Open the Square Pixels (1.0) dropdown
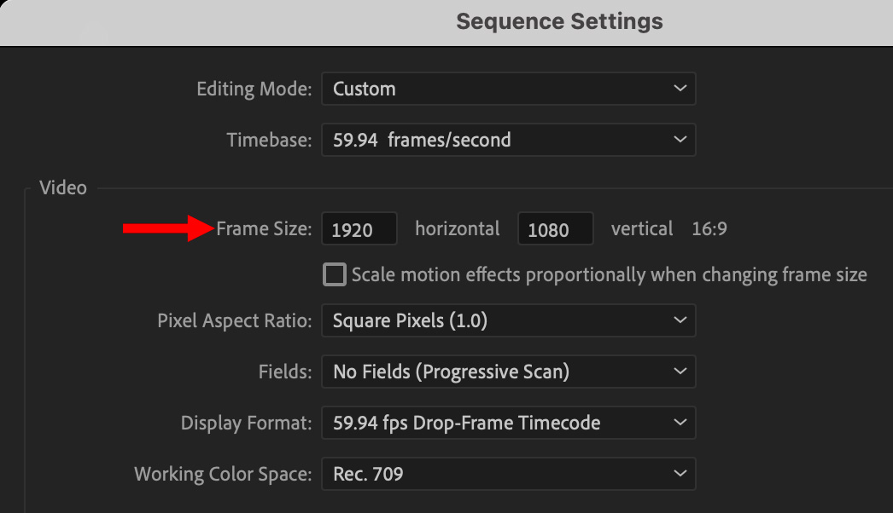This screenshot has height=513, width=893. [508, 320]
